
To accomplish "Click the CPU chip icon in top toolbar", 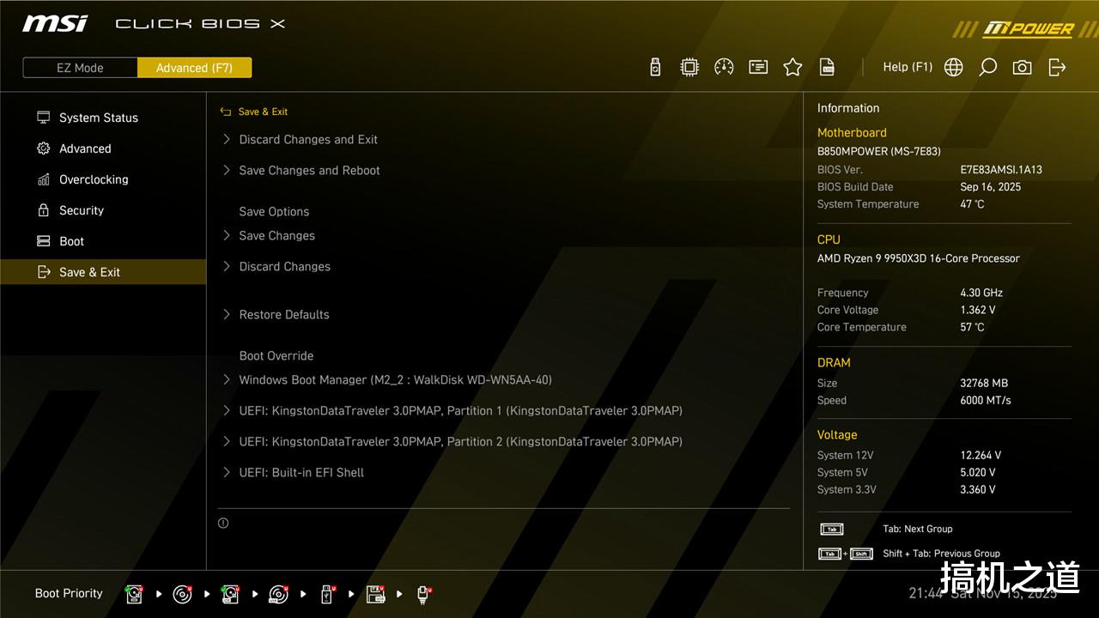I will point(689,67).
